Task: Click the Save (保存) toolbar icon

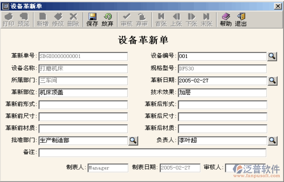Action: coord(92,20)
